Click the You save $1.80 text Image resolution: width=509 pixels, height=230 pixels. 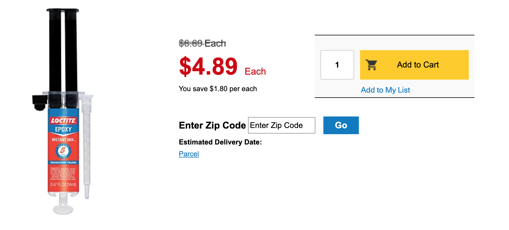click(x=218, y=89)
